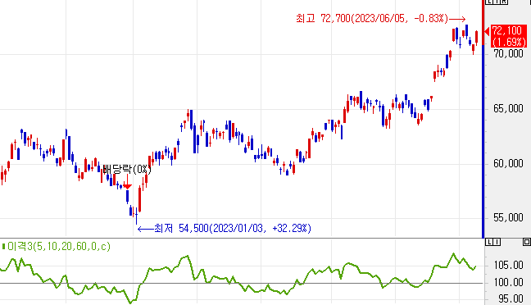Click the red 배당락 ex-dividend arrow marker
The image size is (531, 305).
click(127, 182)
